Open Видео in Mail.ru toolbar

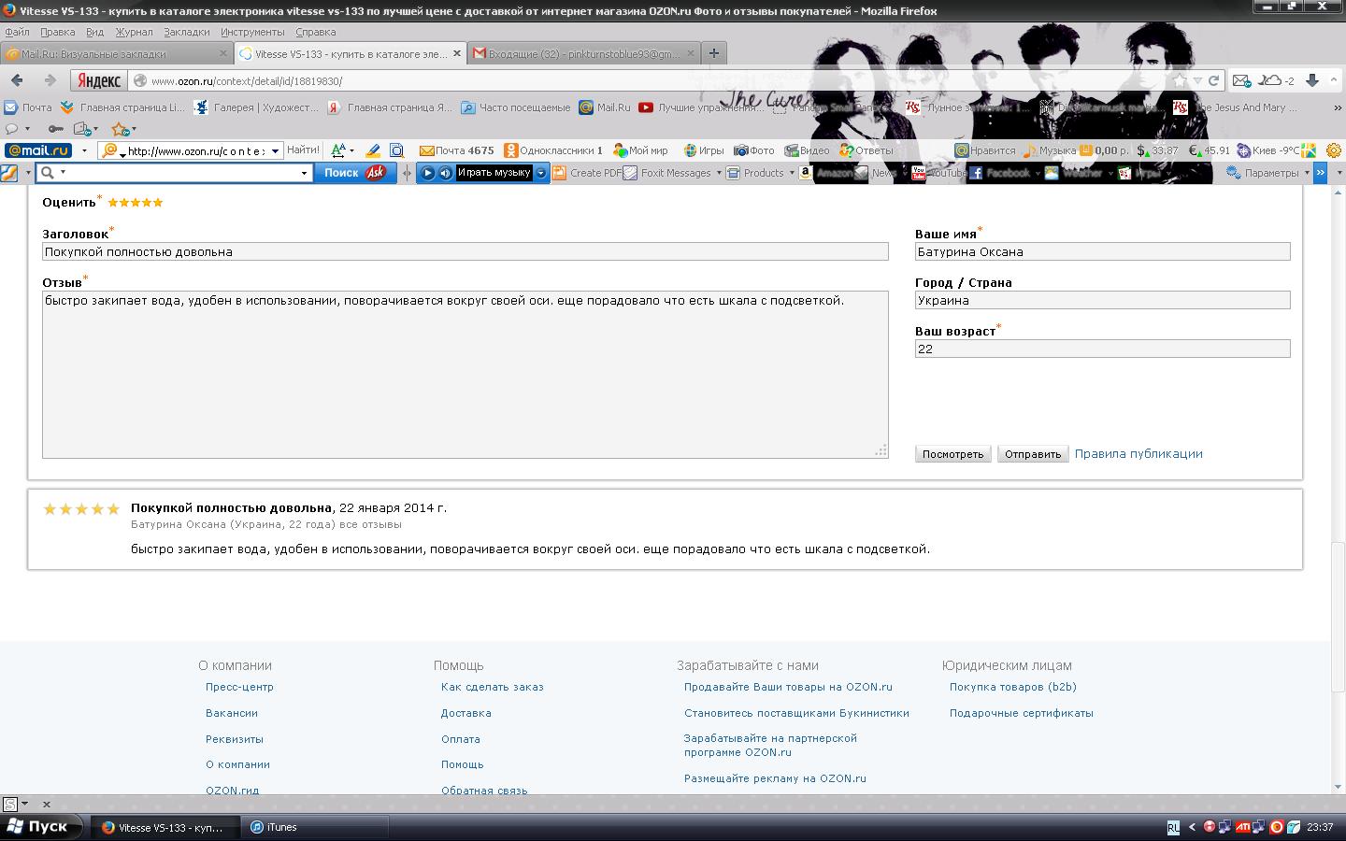coord(807,150)
